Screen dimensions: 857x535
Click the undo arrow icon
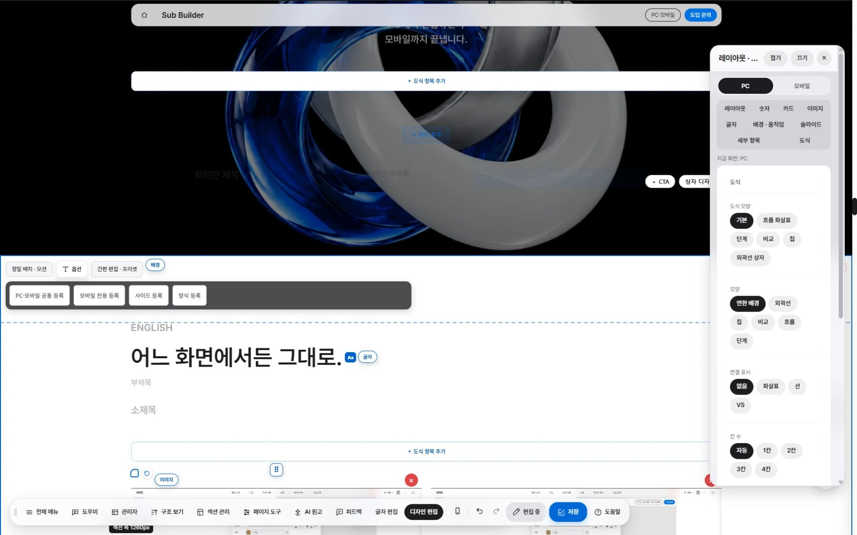click(479, 511)
